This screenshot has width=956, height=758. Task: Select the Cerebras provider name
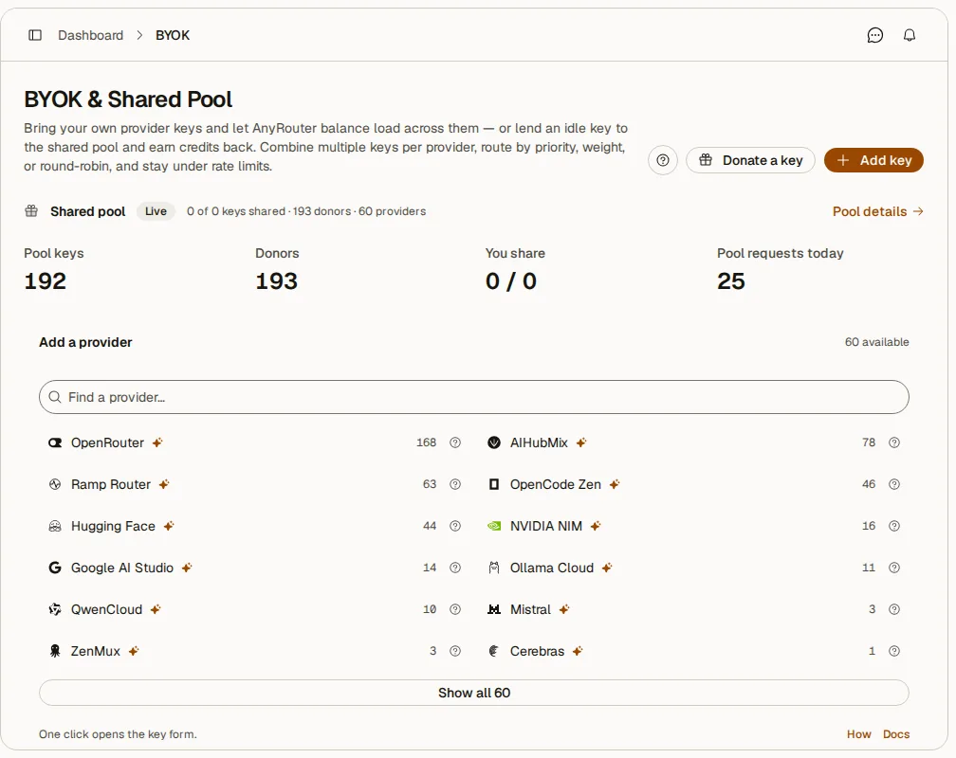(x=537, y=651)
